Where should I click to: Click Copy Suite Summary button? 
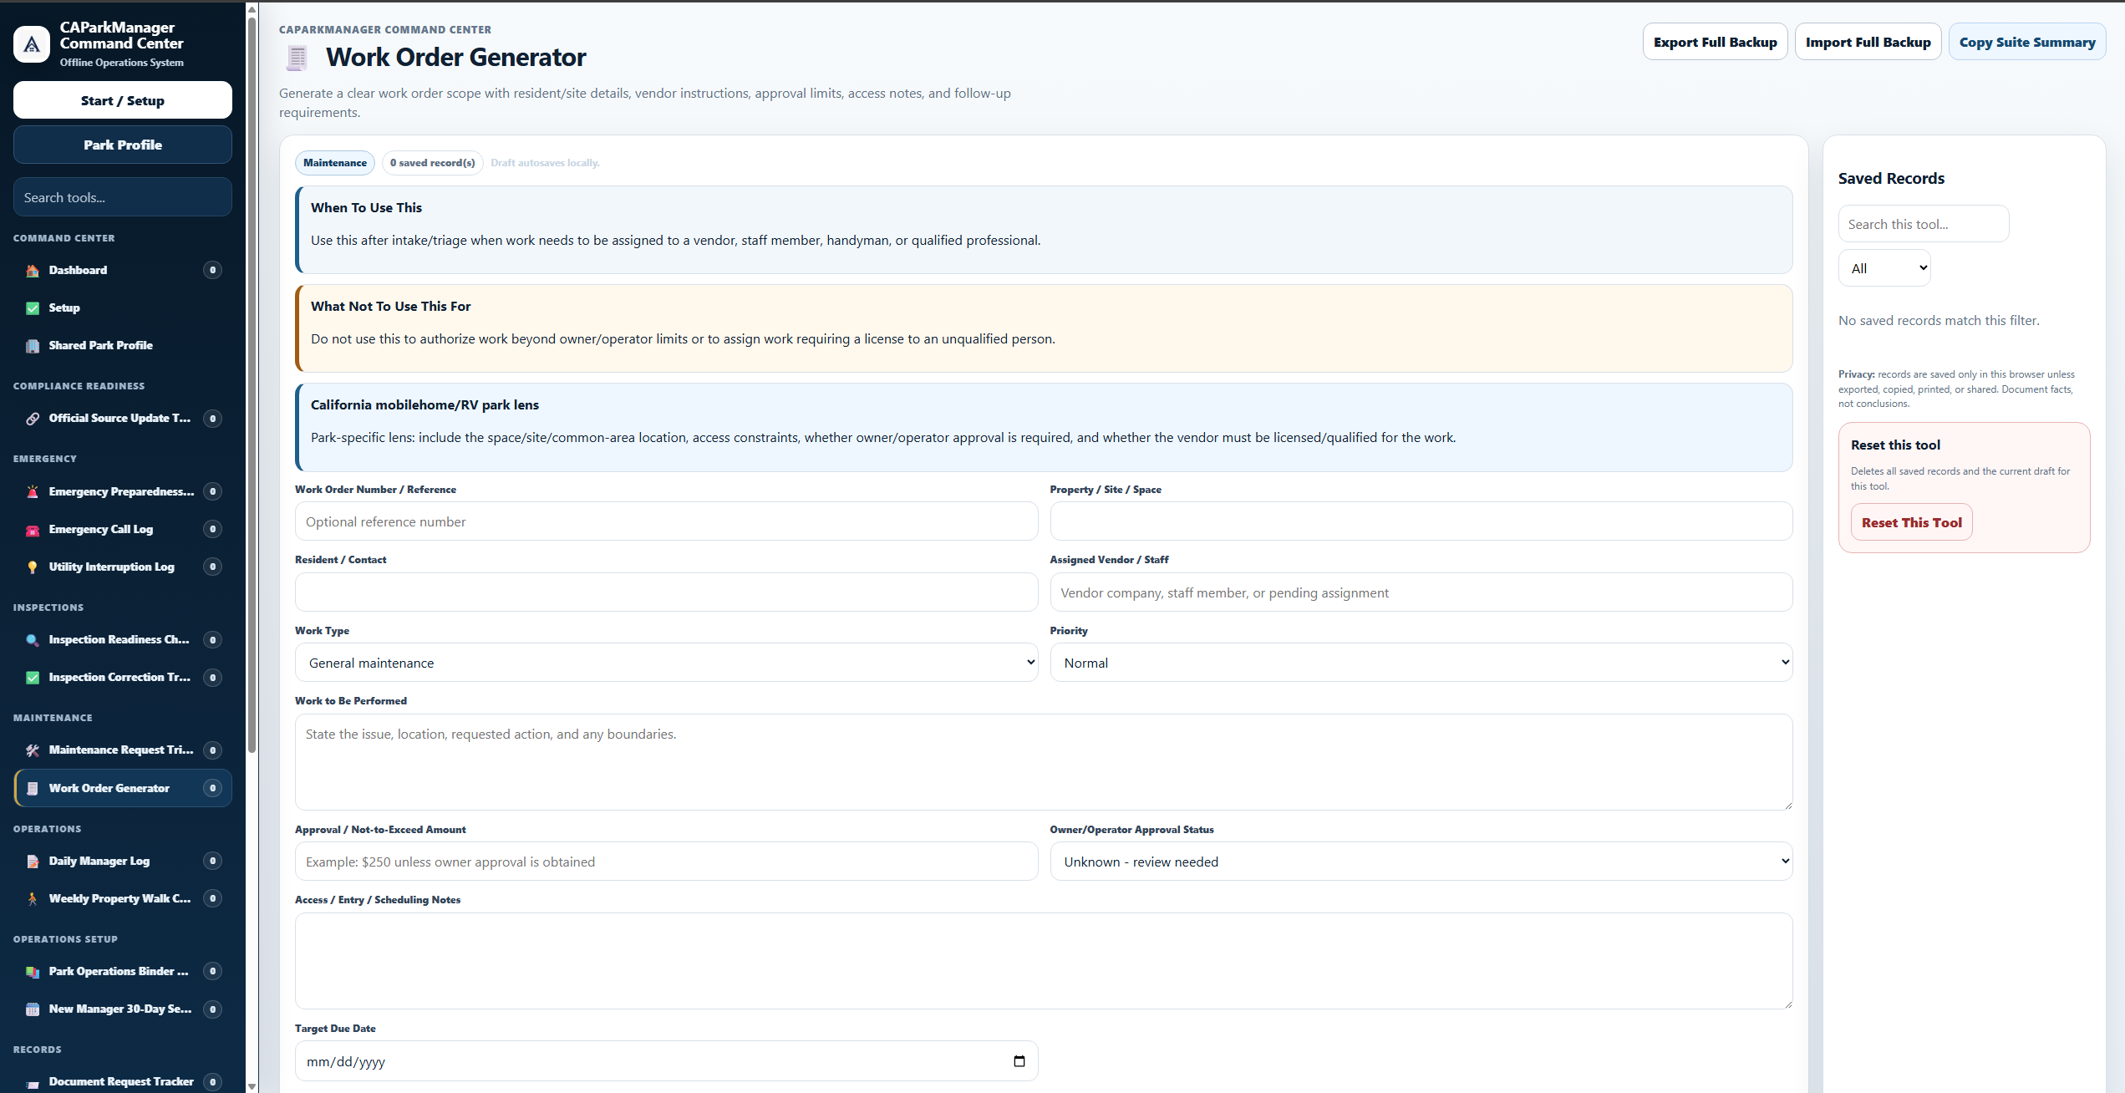[2027, 42]
